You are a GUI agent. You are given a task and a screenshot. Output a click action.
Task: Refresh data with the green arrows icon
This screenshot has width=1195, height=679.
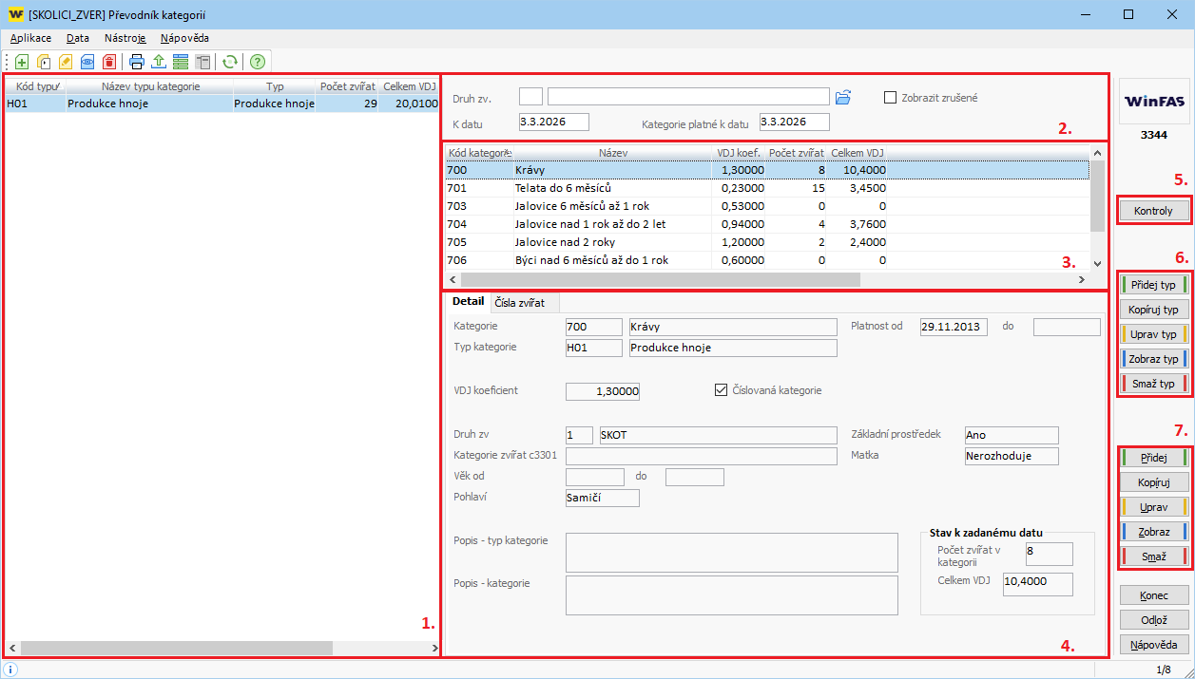point(229,62)
